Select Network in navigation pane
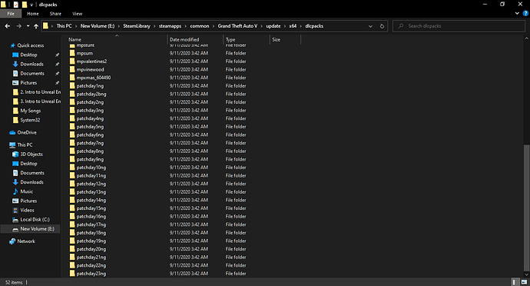The height and width of the screenshot is (286, 530). [x=26, y=241]
